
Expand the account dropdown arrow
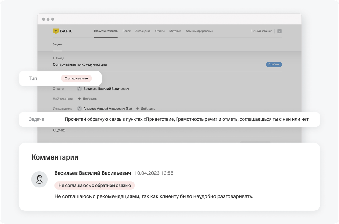click(279, 31)
